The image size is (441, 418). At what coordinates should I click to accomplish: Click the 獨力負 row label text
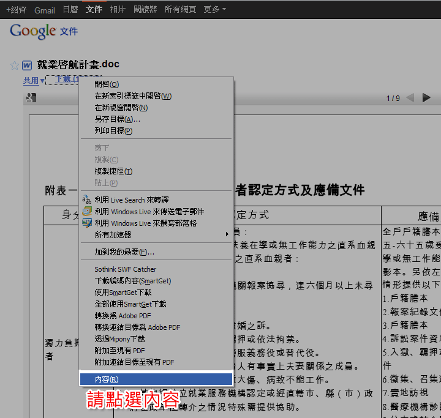[x=62, y=343]
